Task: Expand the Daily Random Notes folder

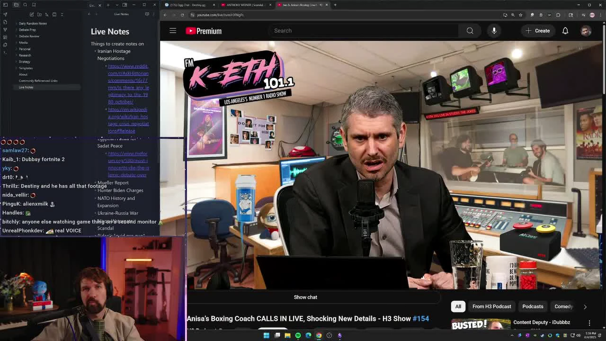Action: (33, 23)
